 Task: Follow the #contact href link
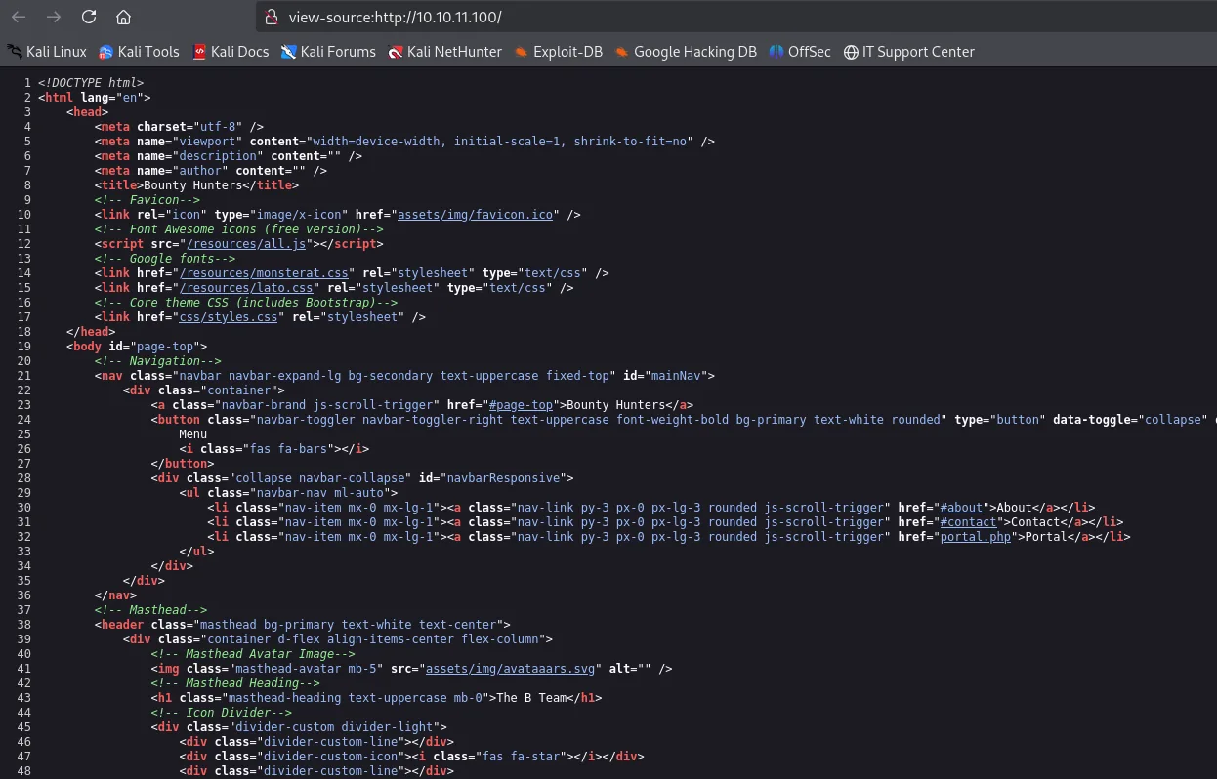click(x=968, y=522)
